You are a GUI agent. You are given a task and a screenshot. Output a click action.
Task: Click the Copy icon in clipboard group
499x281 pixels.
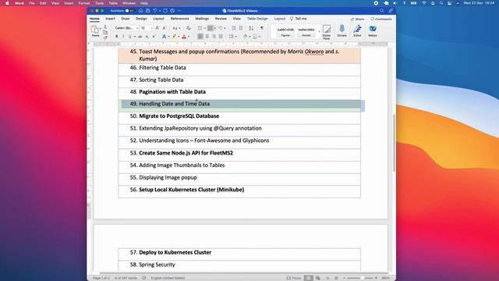pyautogui.click(x=105, y=33)
